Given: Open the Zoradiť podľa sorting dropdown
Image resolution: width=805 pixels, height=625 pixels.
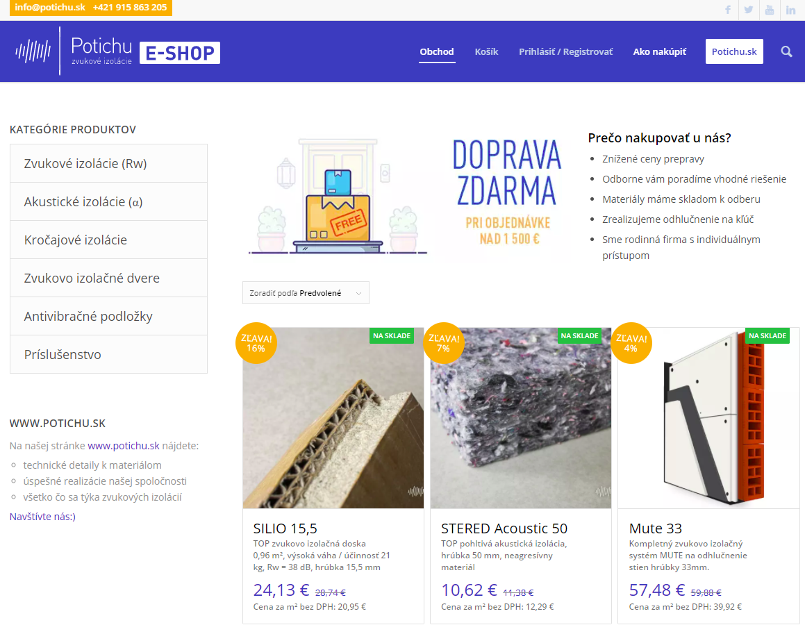Looking at the screenshot, I should pos(306,293).
